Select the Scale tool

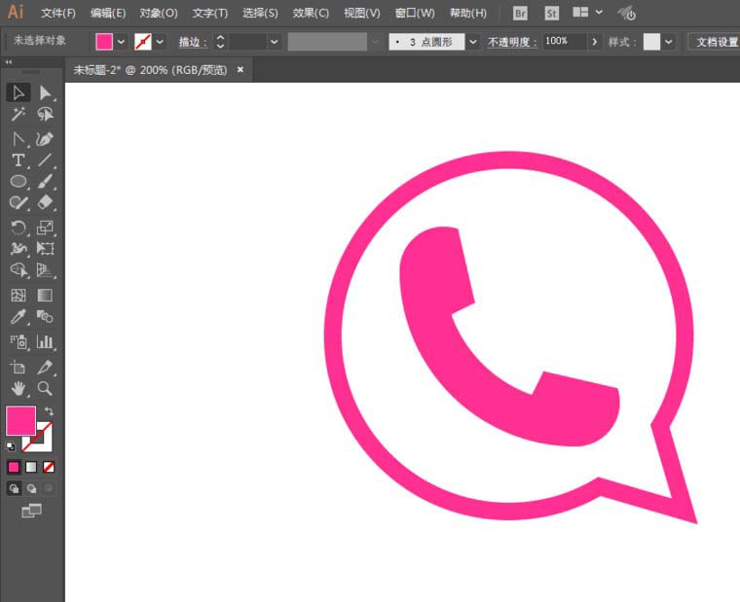(45, 228)
